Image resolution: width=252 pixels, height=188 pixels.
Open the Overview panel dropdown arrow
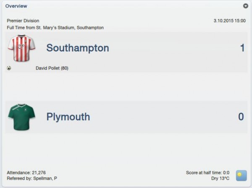[x=245, y=6]
